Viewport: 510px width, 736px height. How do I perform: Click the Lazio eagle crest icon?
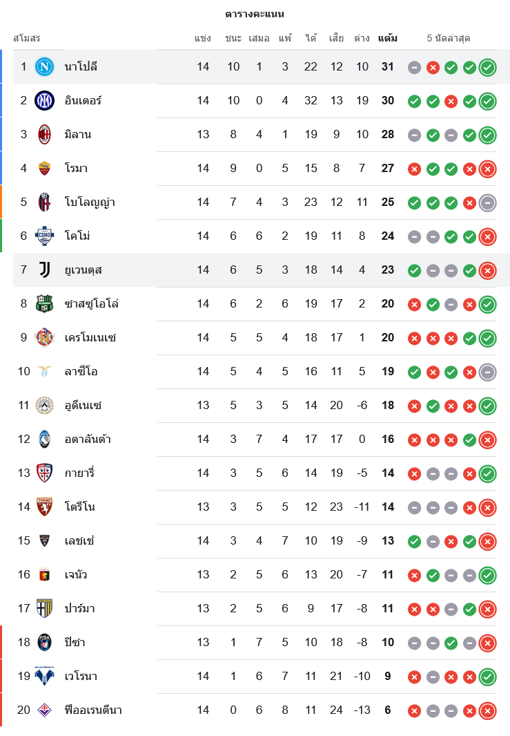point(44,372)
